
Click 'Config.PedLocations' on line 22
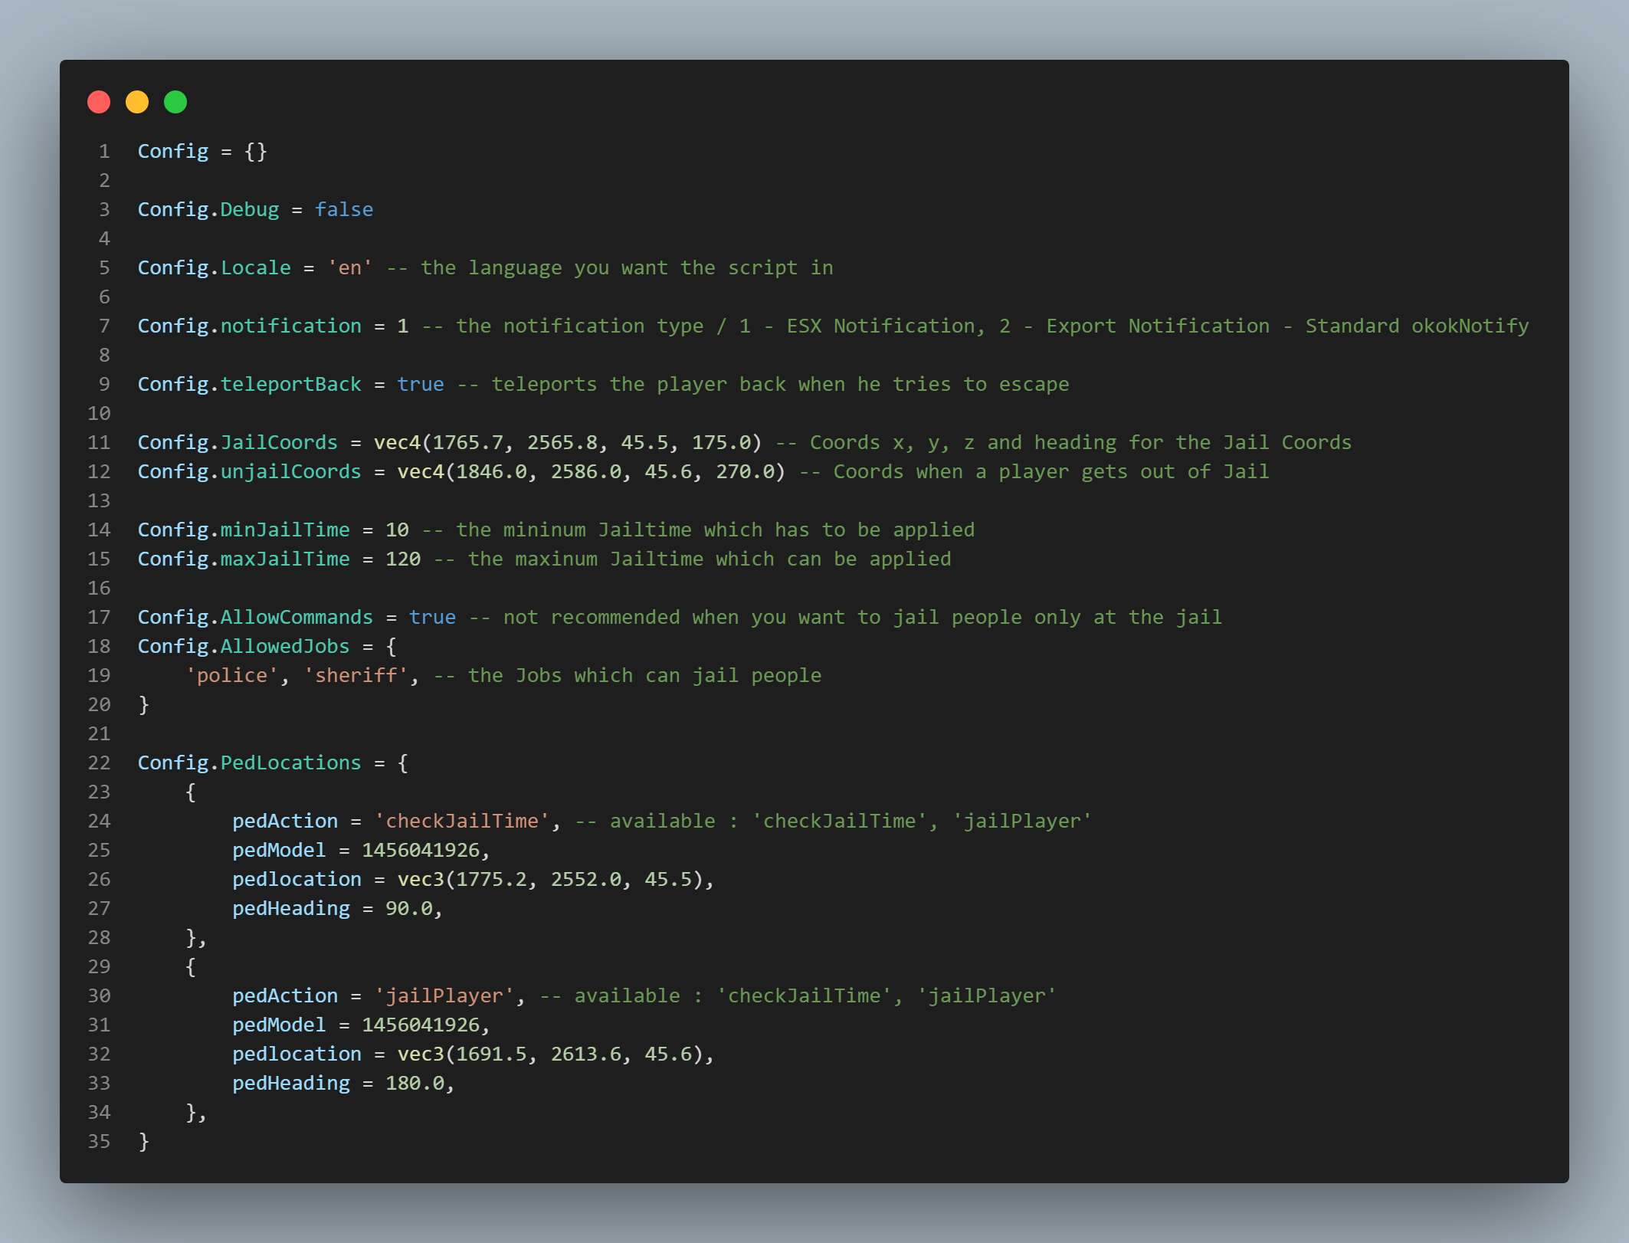click(x=249, y=763)
